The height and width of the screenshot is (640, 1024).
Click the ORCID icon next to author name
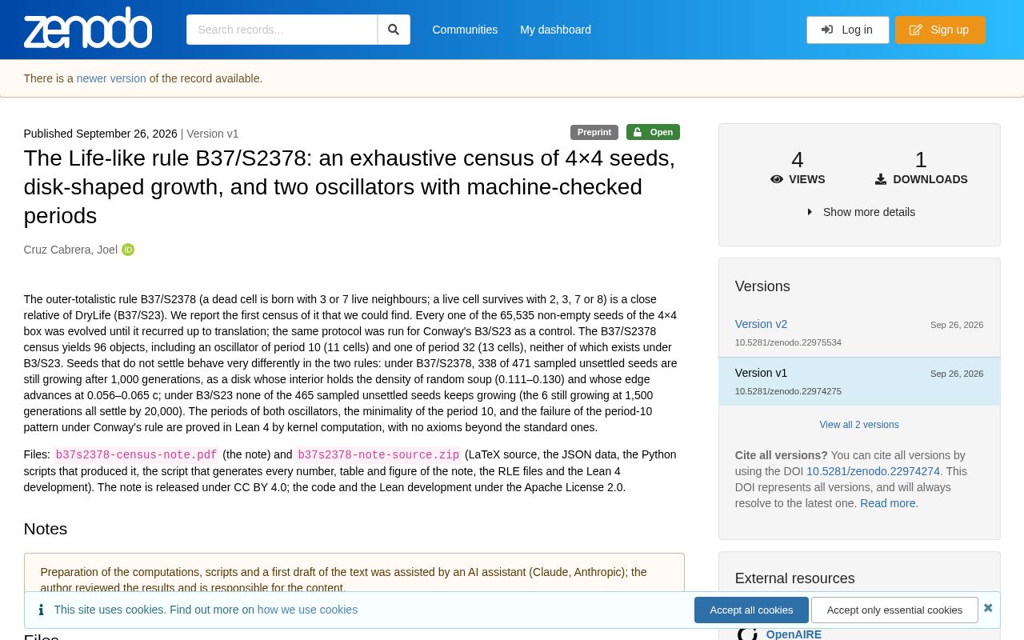click(128, 250)
